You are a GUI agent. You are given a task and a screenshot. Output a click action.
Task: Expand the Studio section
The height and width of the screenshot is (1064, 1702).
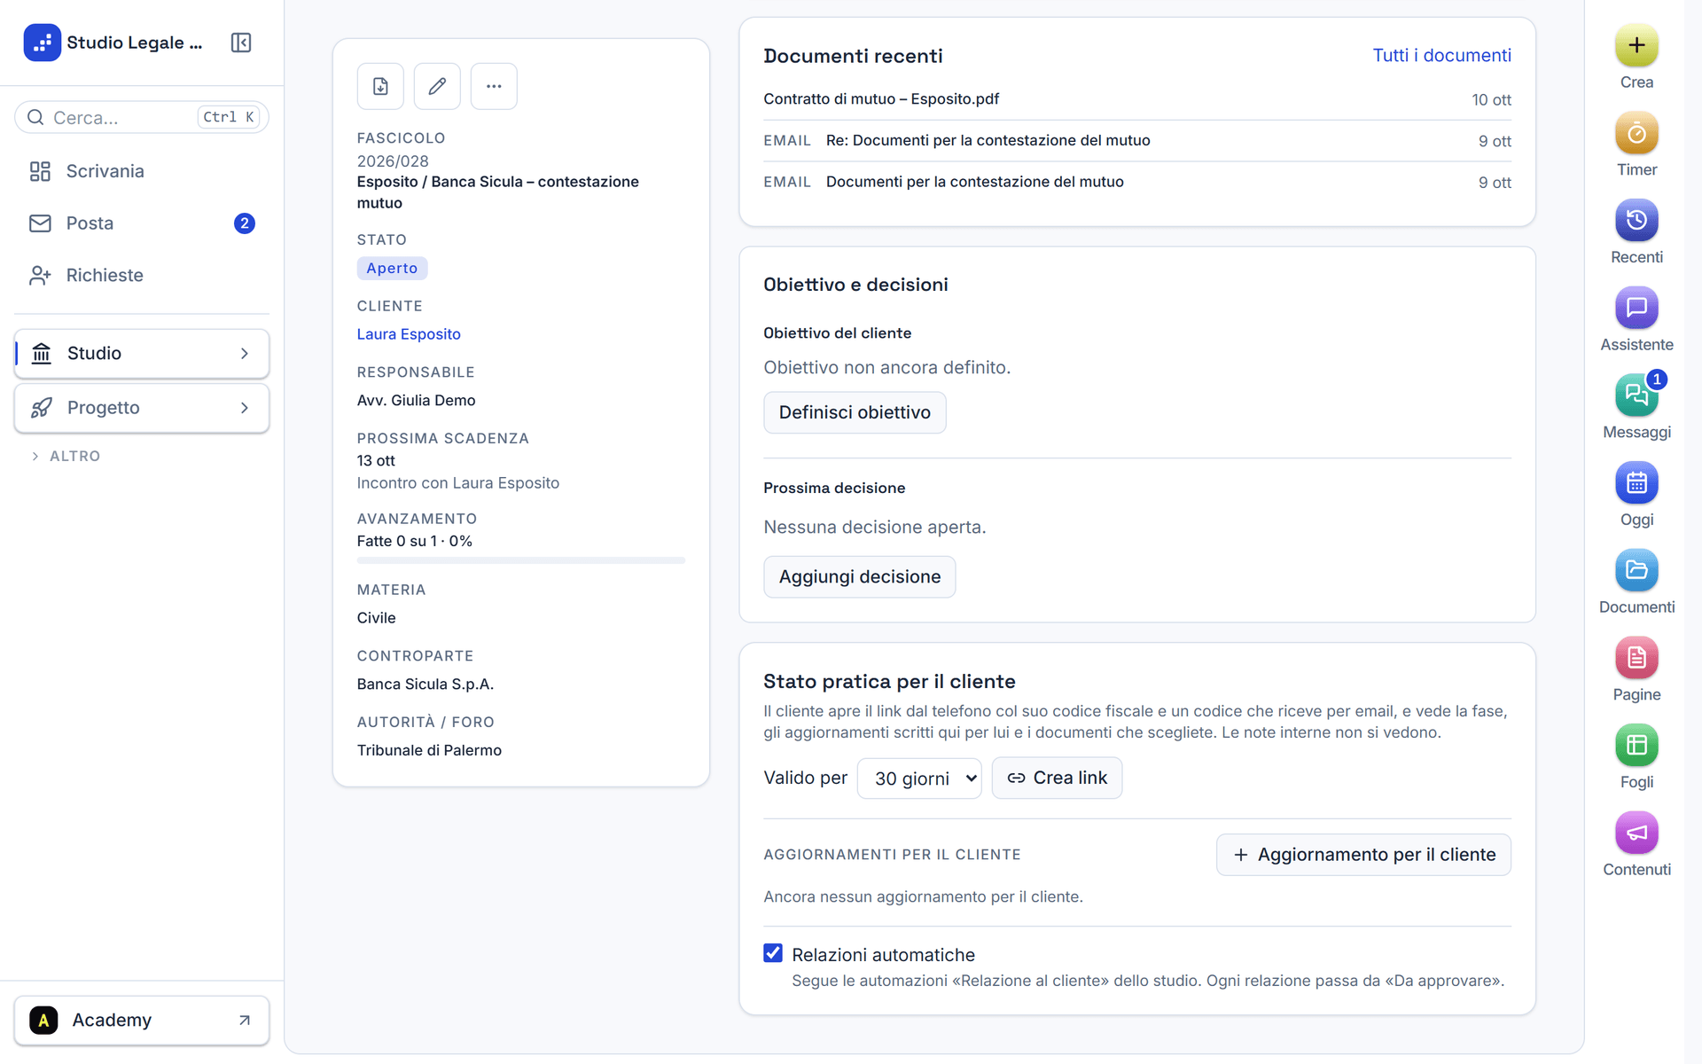pos(142,354)
